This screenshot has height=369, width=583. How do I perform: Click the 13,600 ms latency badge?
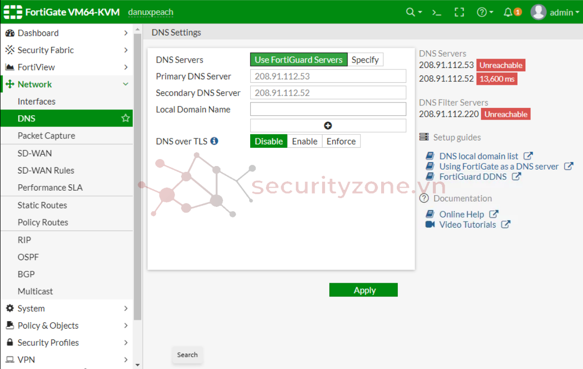click(497, 79)
